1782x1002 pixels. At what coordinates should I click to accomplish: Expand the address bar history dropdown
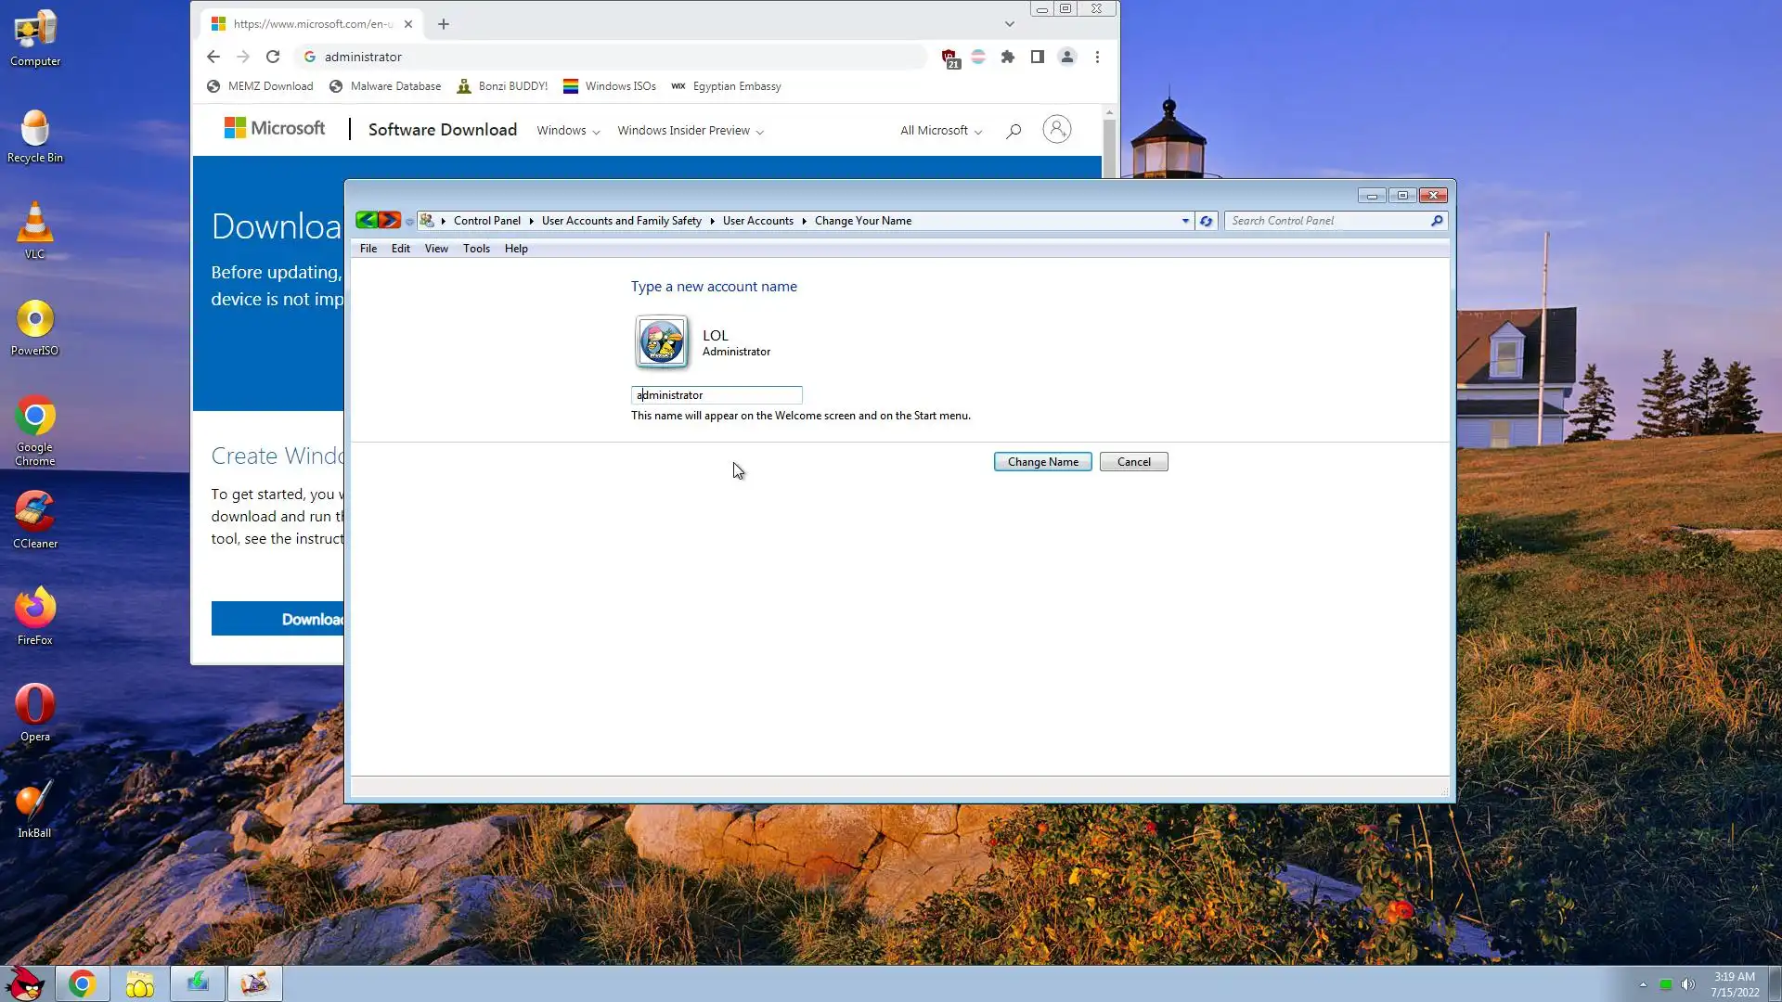coord(1185,221)
